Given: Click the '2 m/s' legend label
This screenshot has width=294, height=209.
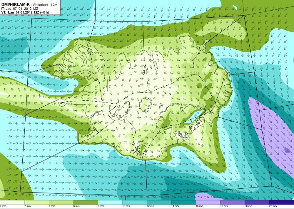Looking at the screenshot, I should click(x=28, y=206).
